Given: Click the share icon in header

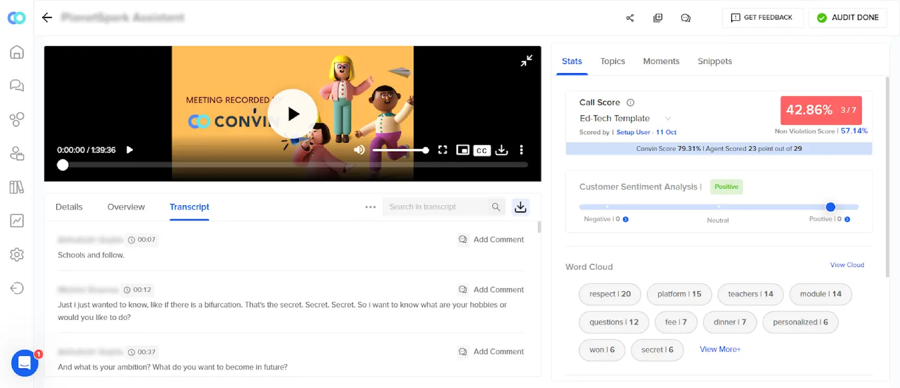Looking at the screenshot, I should pos(630,18).
